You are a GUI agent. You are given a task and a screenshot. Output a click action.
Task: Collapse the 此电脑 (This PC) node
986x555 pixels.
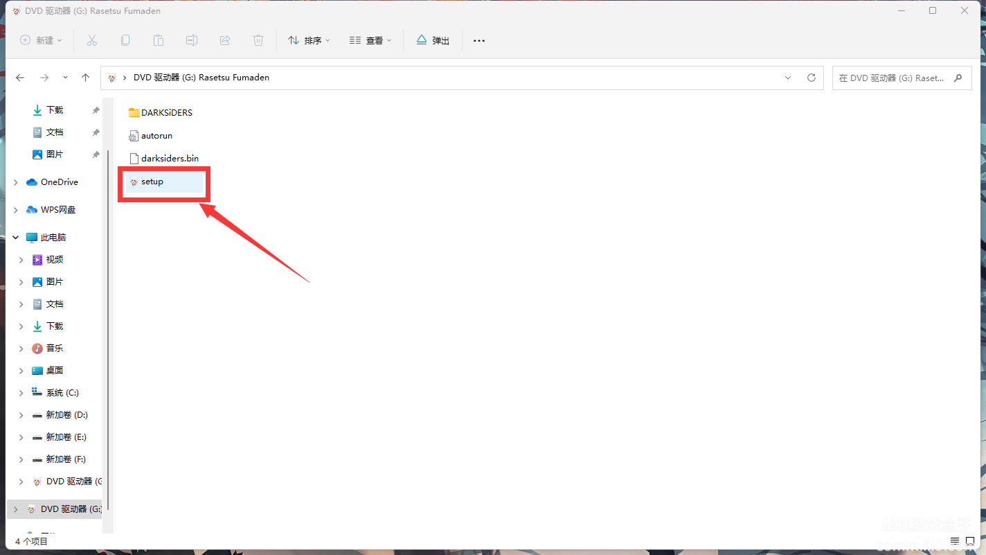tap(15, 238)
